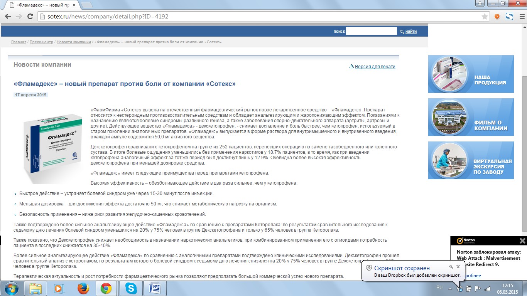Screen dimensions: 527x296
Task: Open Microsoft Word from the taskbar
Action: coord(155,288)
